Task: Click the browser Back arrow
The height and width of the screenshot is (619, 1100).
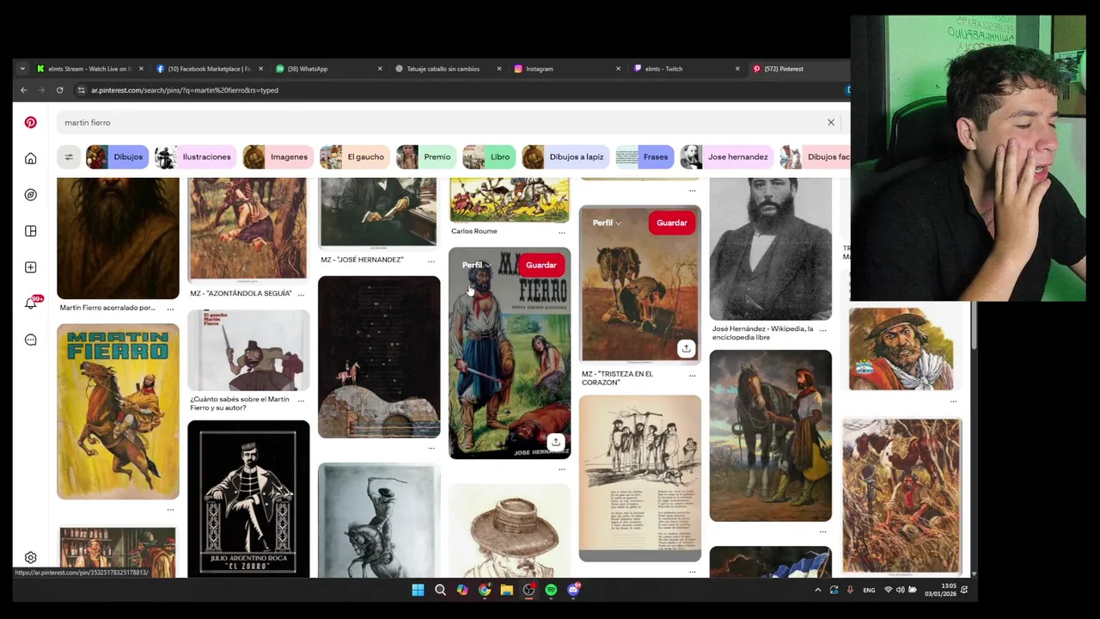Action: click(x=24, y=89)
